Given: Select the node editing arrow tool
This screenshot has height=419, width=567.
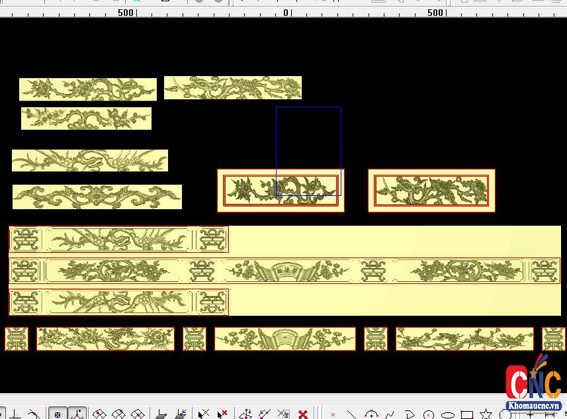Looking at the screenshot, I should (204, 413).
